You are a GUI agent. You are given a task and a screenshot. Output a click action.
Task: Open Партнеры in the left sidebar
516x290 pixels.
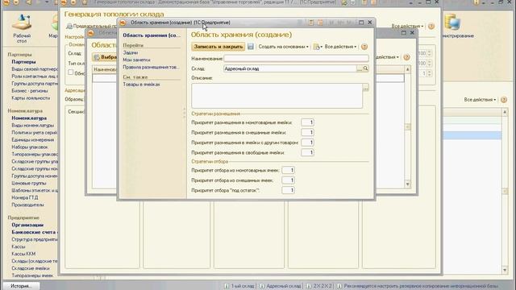(x=23, y=62)
